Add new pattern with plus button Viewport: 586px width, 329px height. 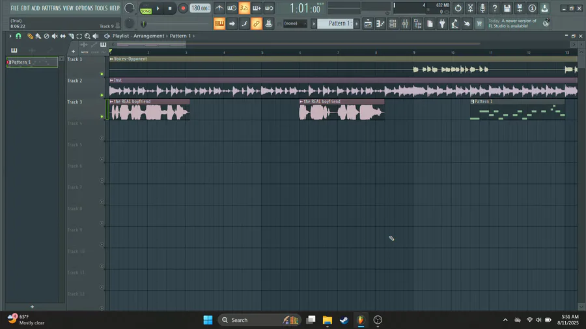coord(357,23)
